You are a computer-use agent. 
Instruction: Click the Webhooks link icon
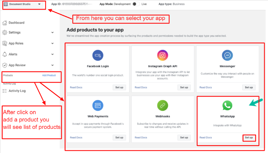163,105
